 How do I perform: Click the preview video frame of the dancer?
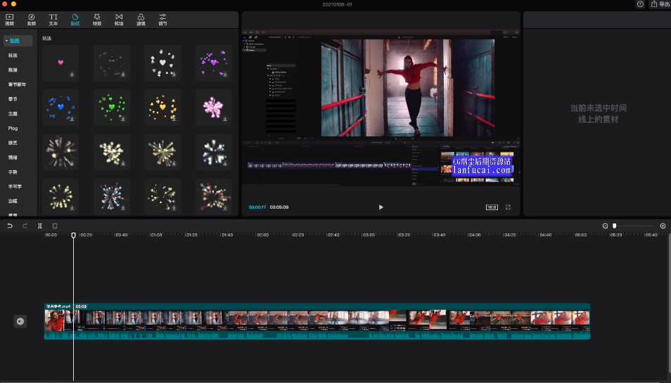click(x=408, y=88)
